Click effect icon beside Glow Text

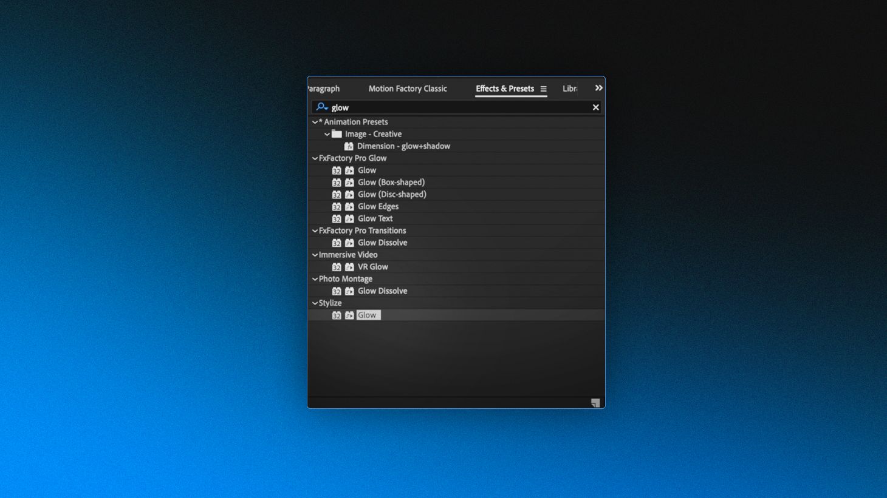click(x=349, y=219)
